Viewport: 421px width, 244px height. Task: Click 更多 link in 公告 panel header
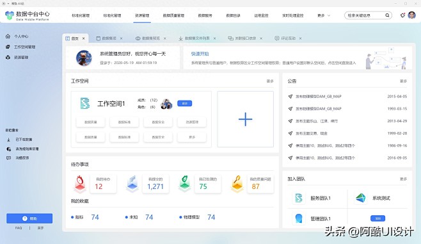click(x=403, y=81)
